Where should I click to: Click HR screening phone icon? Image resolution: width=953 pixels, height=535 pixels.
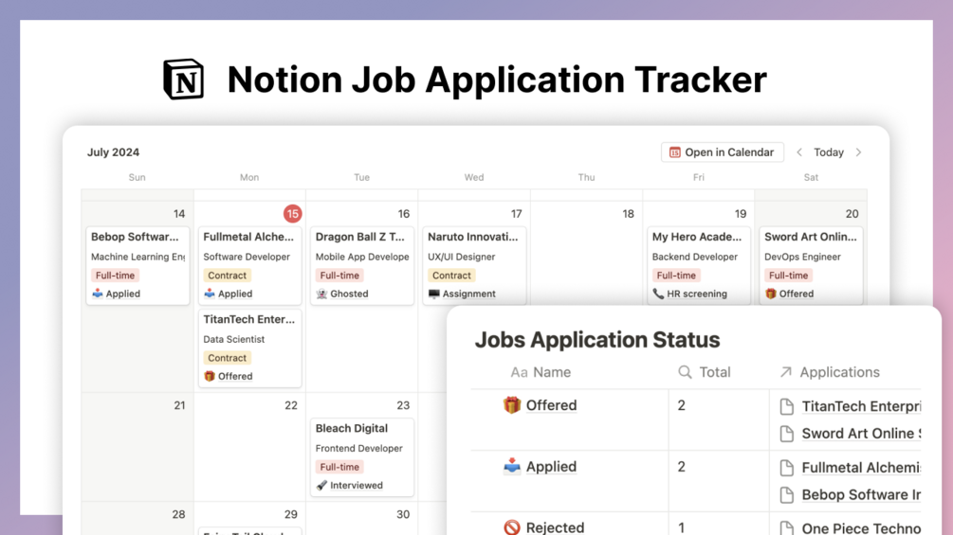click(x=658, y=294)
